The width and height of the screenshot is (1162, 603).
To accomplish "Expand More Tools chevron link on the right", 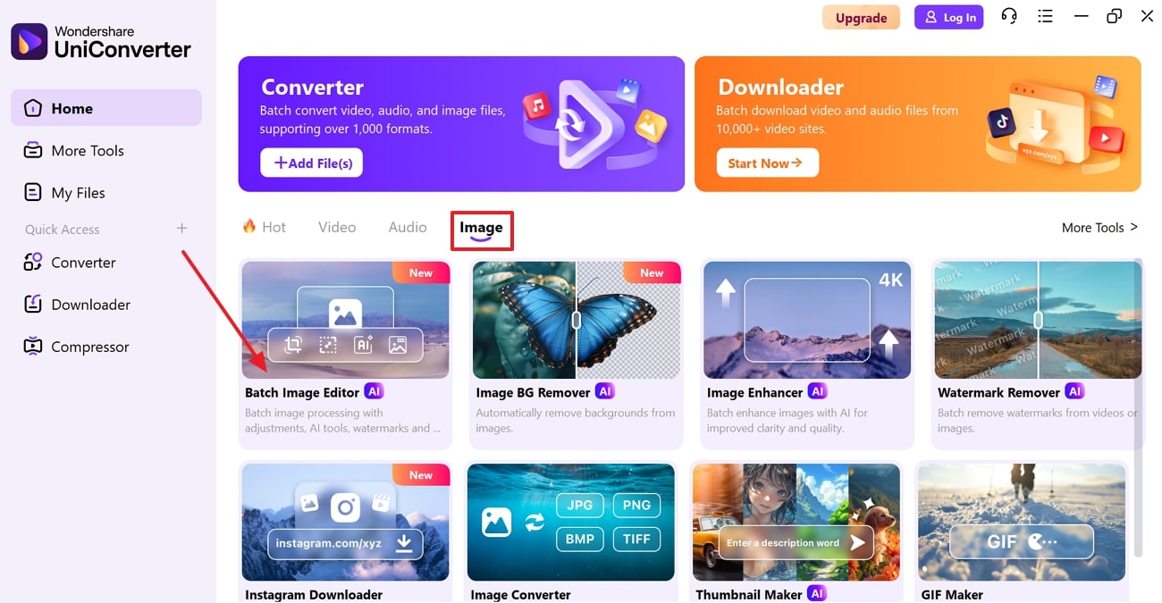I will 1099,228.
